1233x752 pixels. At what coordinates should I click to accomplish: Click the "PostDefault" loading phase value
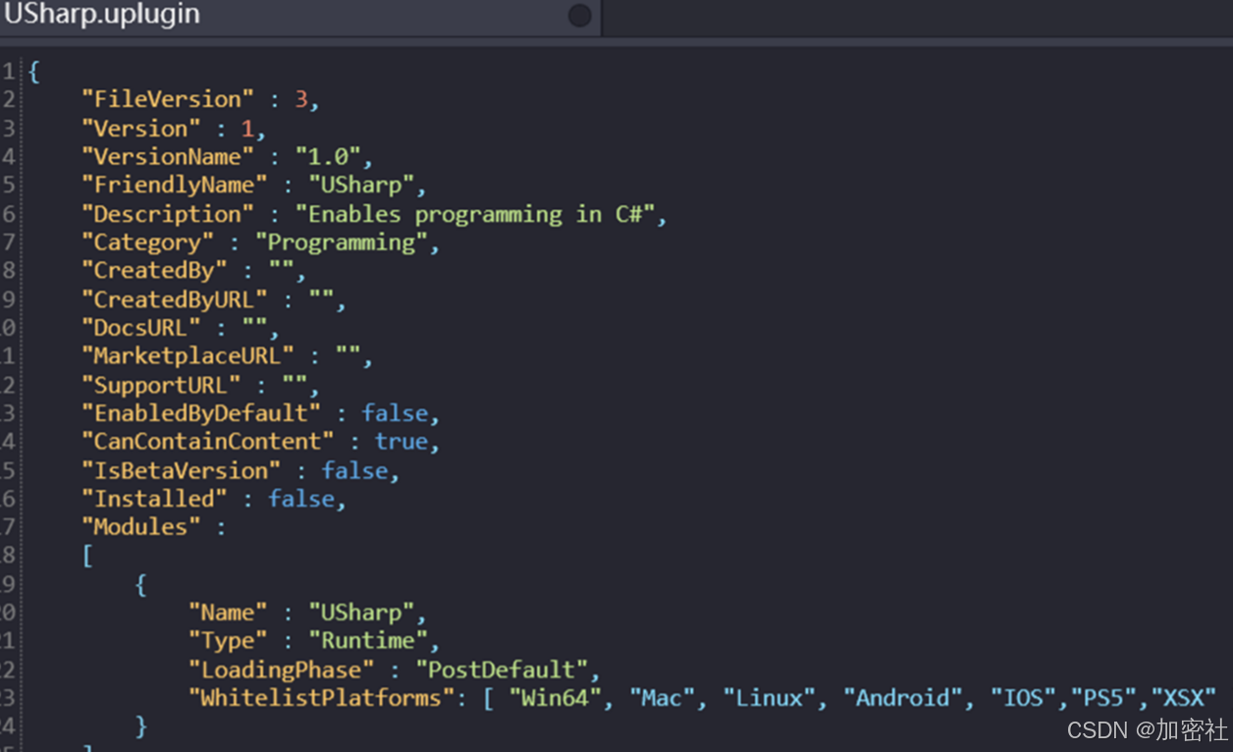point(502,670)
